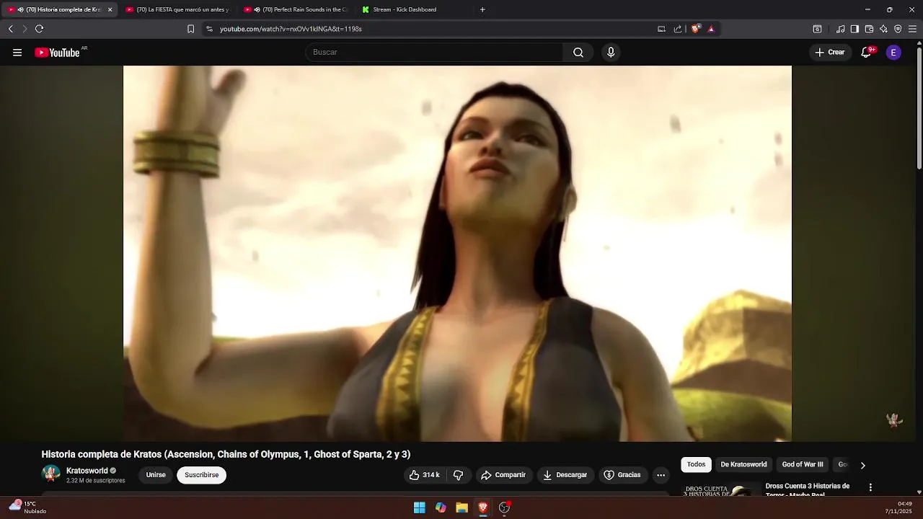Activate voice search microphone

click(611, 53)
